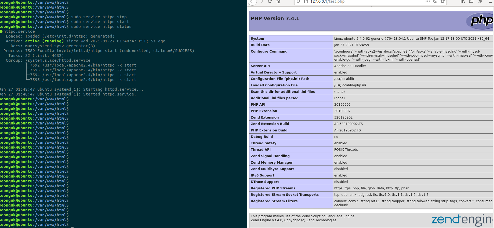This screenshot has width=494, height=228.
Task: Click the Apache 2.0 Handler value
Action: point(350,66)
